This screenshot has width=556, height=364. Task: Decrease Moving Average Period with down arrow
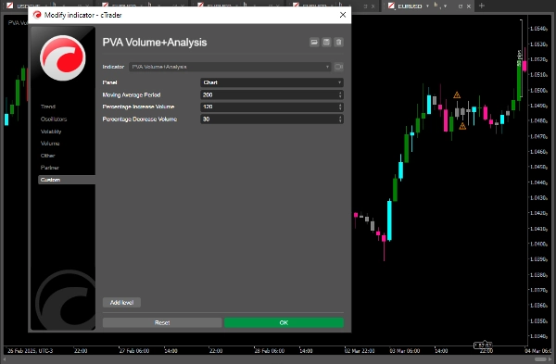(340, 96)
